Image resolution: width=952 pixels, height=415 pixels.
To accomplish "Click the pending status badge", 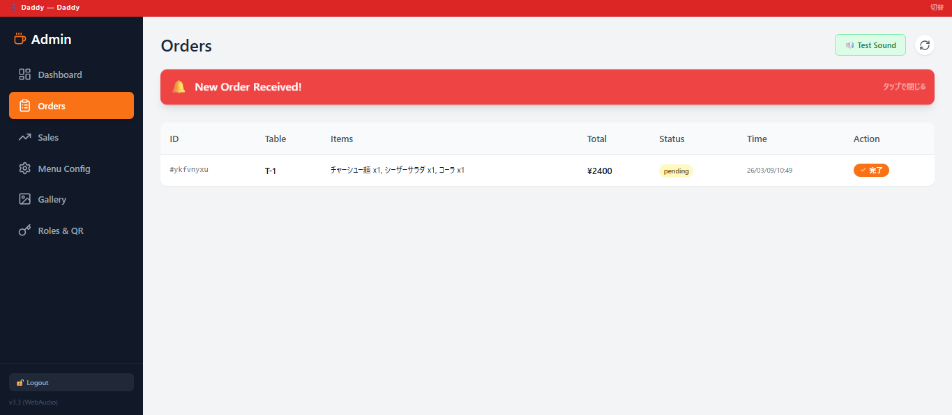I will 676,171.
